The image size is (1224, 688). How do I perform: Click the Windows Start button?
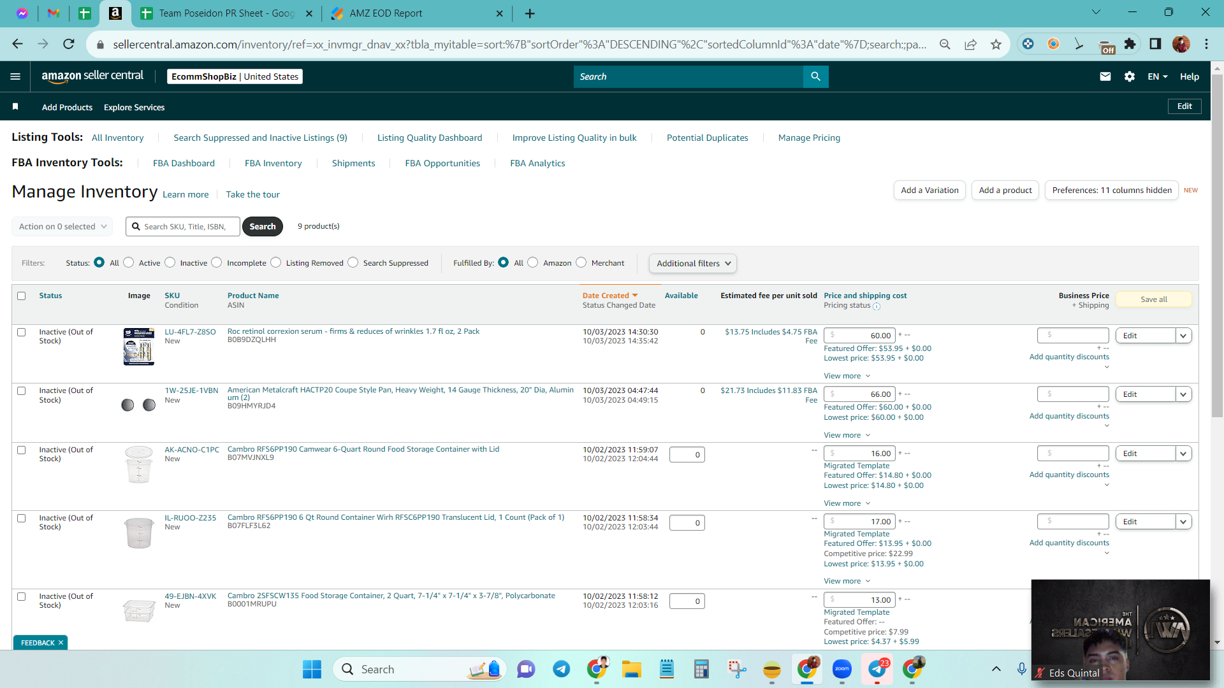(312, 669)
